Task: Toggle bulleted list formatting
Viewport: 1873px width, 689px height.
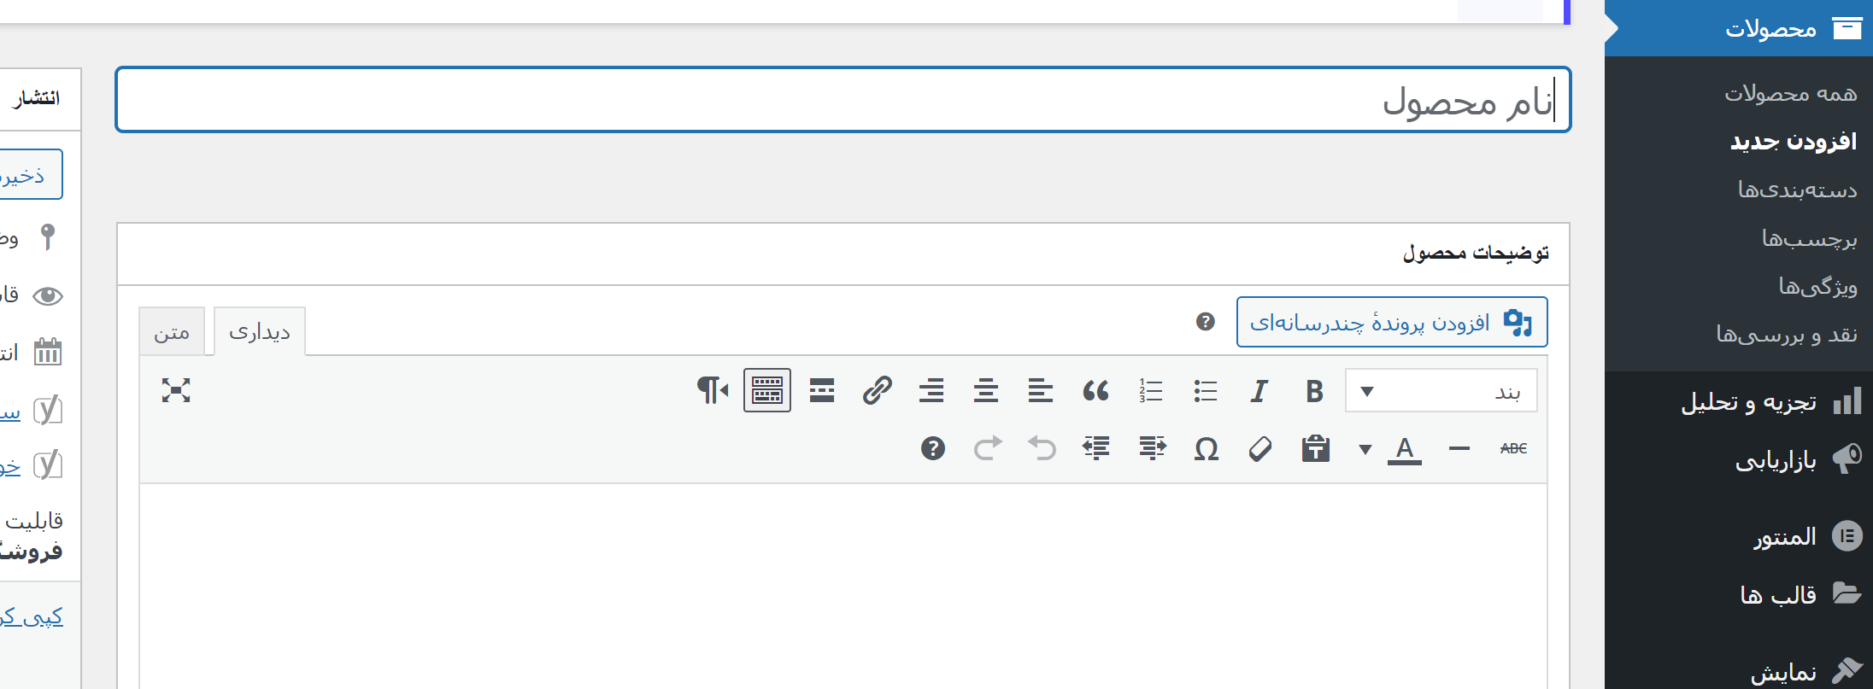Action: (x=1205, y=391)
